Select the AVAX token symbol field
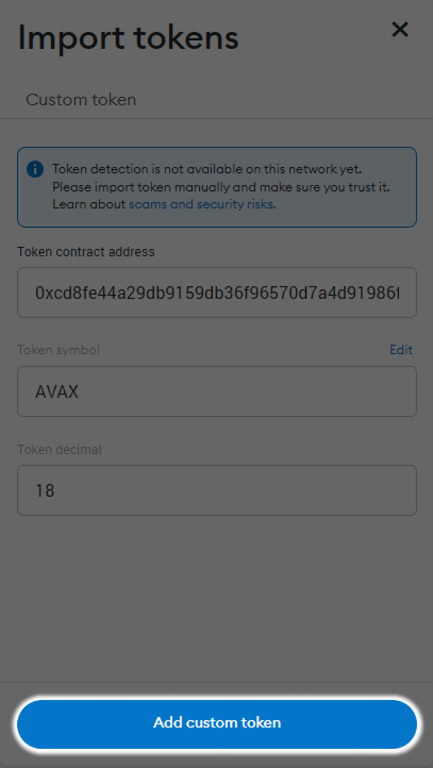 click(x=216, y=391)
